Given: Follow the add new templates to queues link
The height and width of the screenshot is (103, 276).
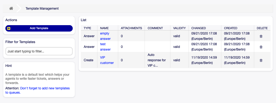Looking at the screenshot, I should tap(37, 90).
